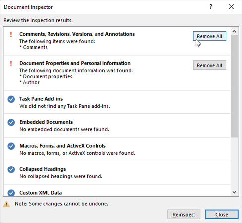
Task: Click the blue checkmark icon for Task Pane Add-ins
Action: 11,99
